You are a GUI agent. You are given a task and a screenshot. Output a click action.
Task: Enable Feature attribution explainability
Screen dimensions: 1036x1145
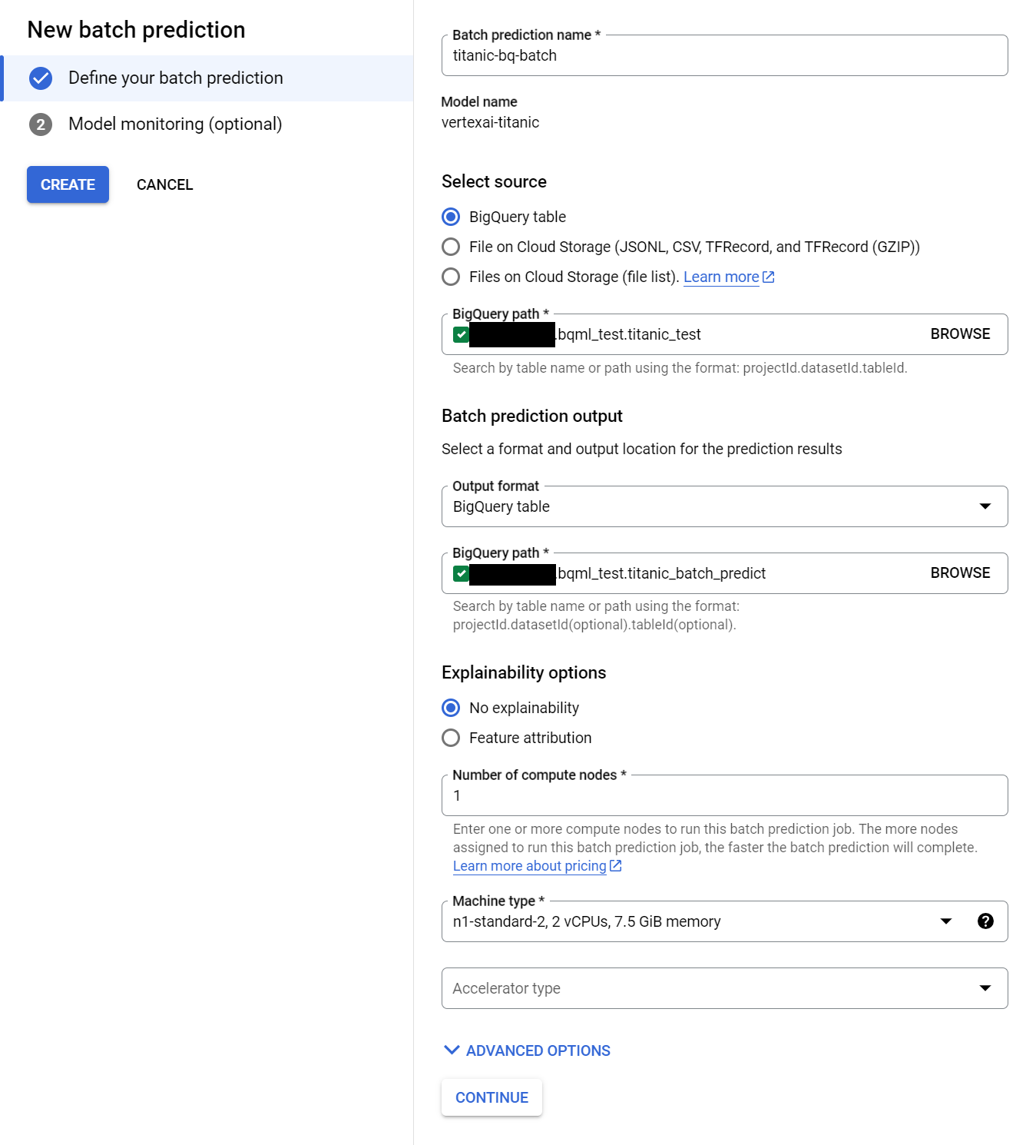coord(451,738)
